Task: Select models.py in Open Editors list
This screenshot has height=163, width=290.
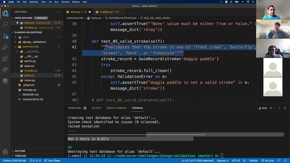Action: click(x=37, y=28)
